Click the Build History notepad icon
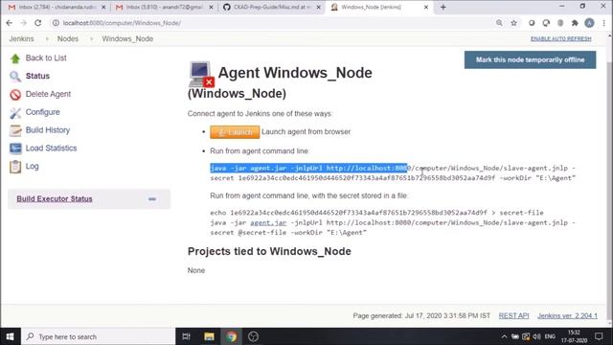 coord(15,130)
